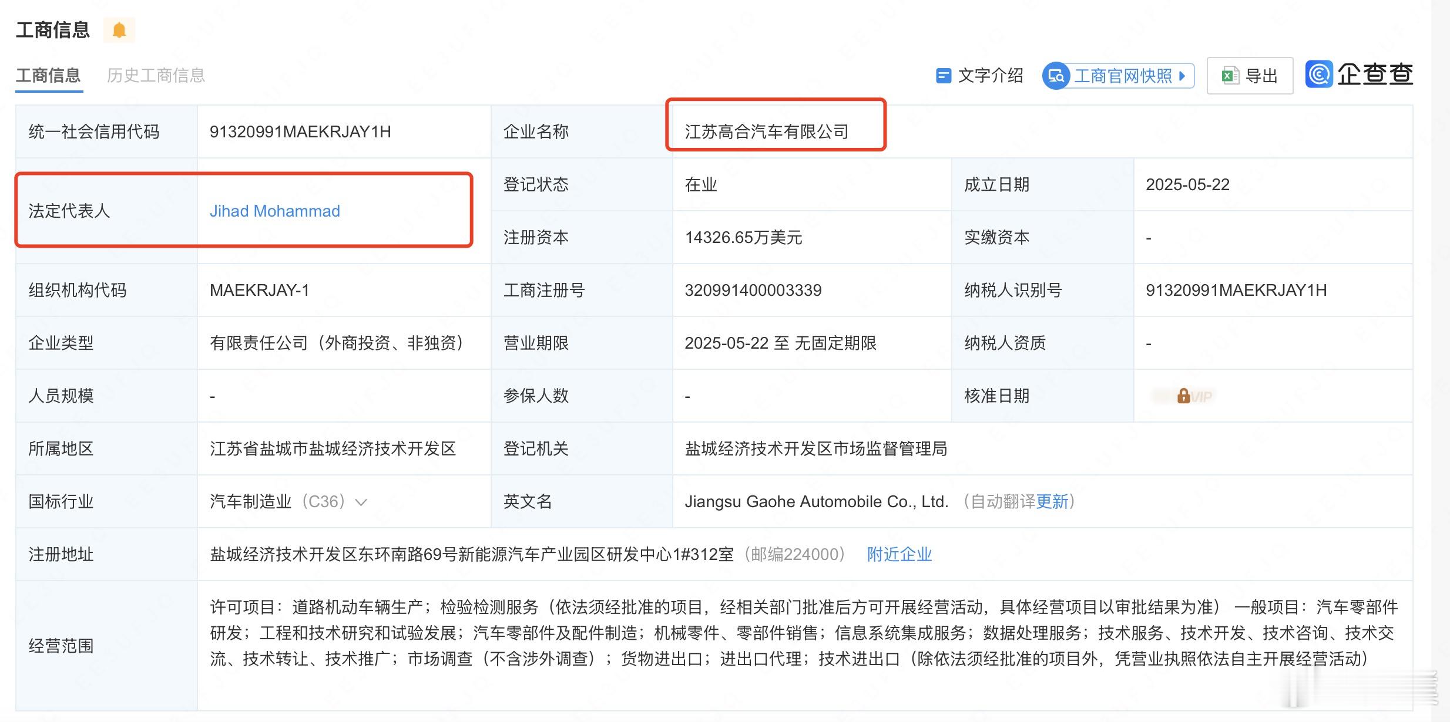Open 附近企业 nearby companies link
The image size is (1450, 722).
(x=899, y=555)
